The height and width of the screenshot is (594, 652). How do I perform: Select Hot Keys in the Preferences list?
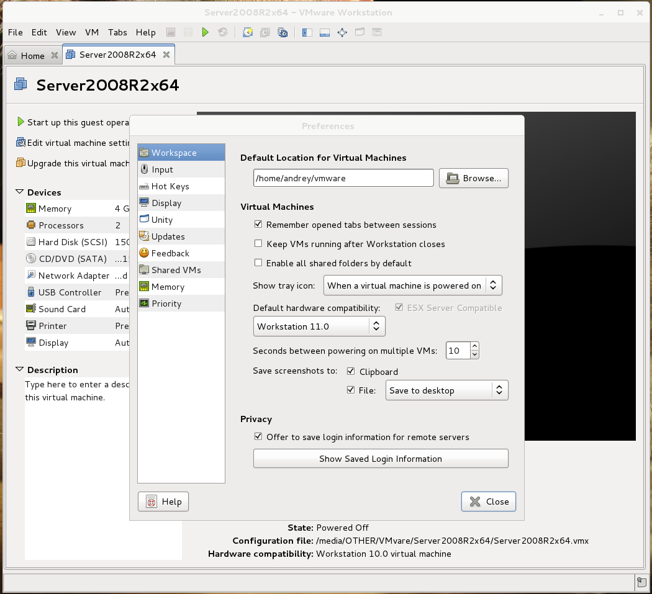point(181,186)
